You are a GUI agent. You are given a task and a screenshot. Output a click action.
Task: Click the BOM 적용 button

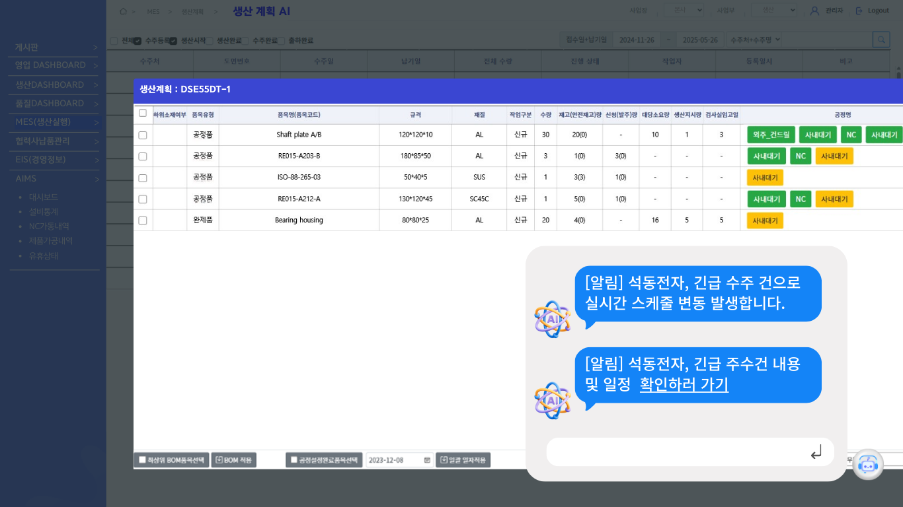pos(234,459)
